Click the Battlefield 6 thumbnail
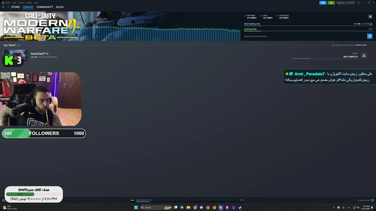 point(16,55)
